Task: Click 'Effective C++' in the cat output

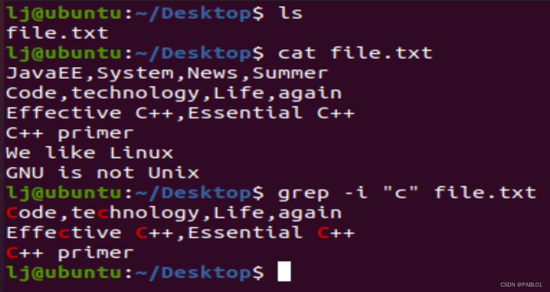Action: tap(89, 113)
